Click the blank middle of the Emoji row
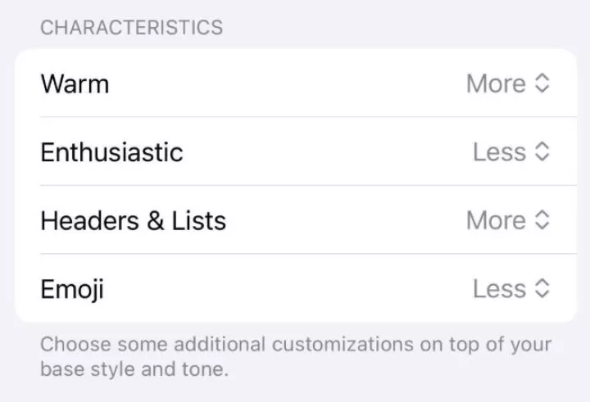The image size is (590, 402). (x=287, y=289)
